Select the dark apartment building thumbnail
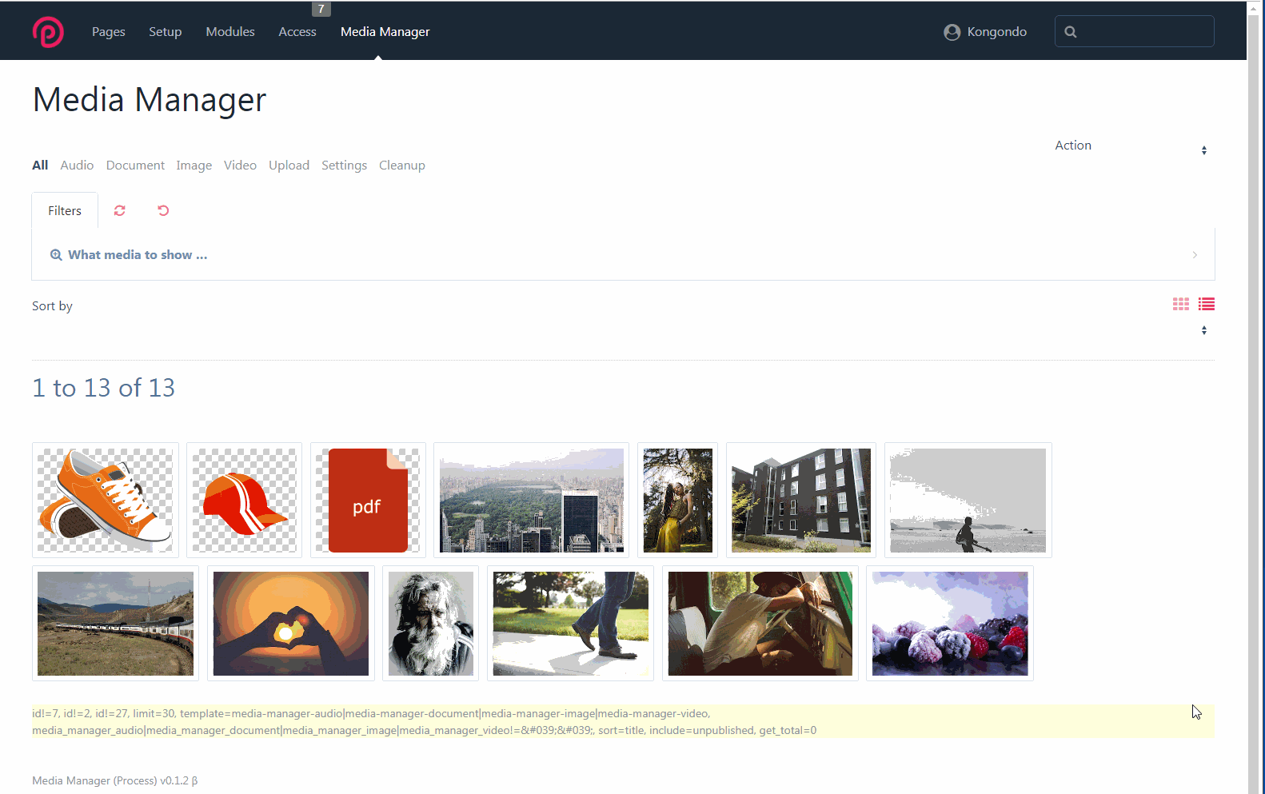The image size is (1265, 794). [801, 501]
